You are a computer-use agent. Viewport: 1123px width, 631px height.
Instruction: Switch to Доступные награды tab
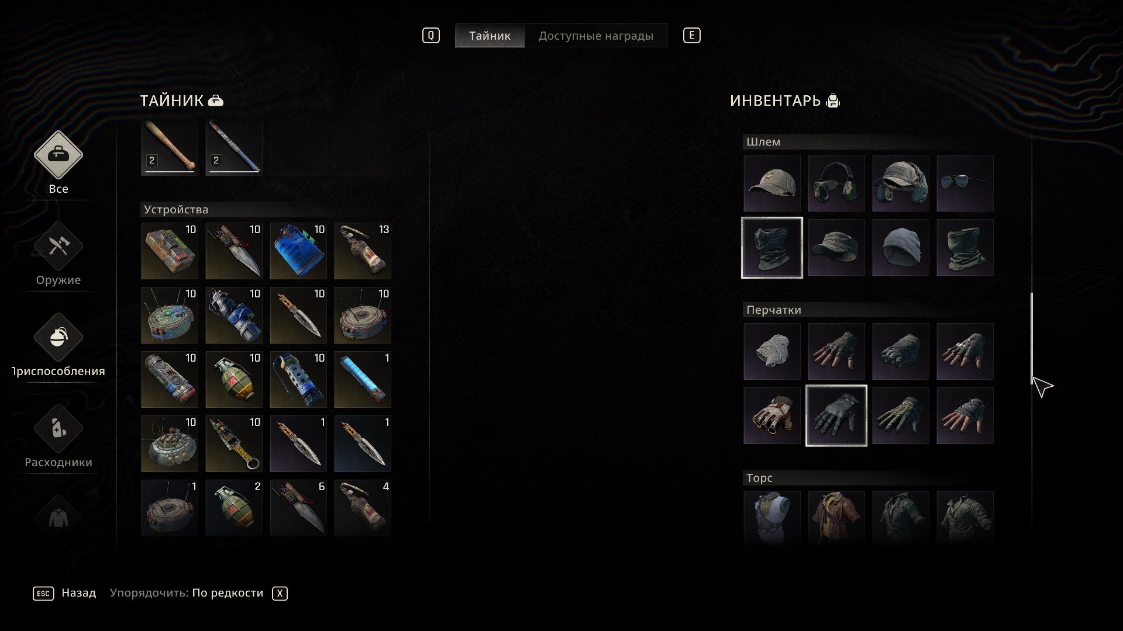tap(596, 36)
